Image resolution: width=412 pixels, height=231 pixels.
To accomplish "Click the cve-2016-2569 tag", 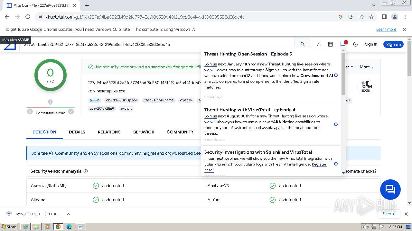I will coord(102,108).
